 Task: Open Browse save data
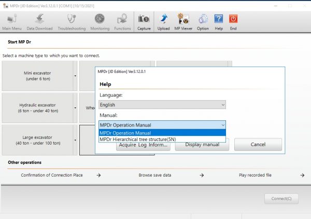point(154,175)
